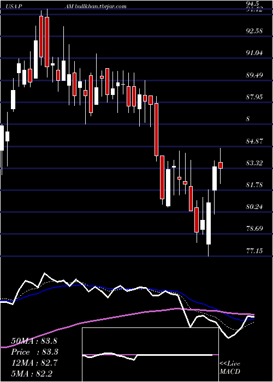This screenshot has width=273, height=382.
Task: Click the 78.69 price axis label
Action: [x=254, y=229]
